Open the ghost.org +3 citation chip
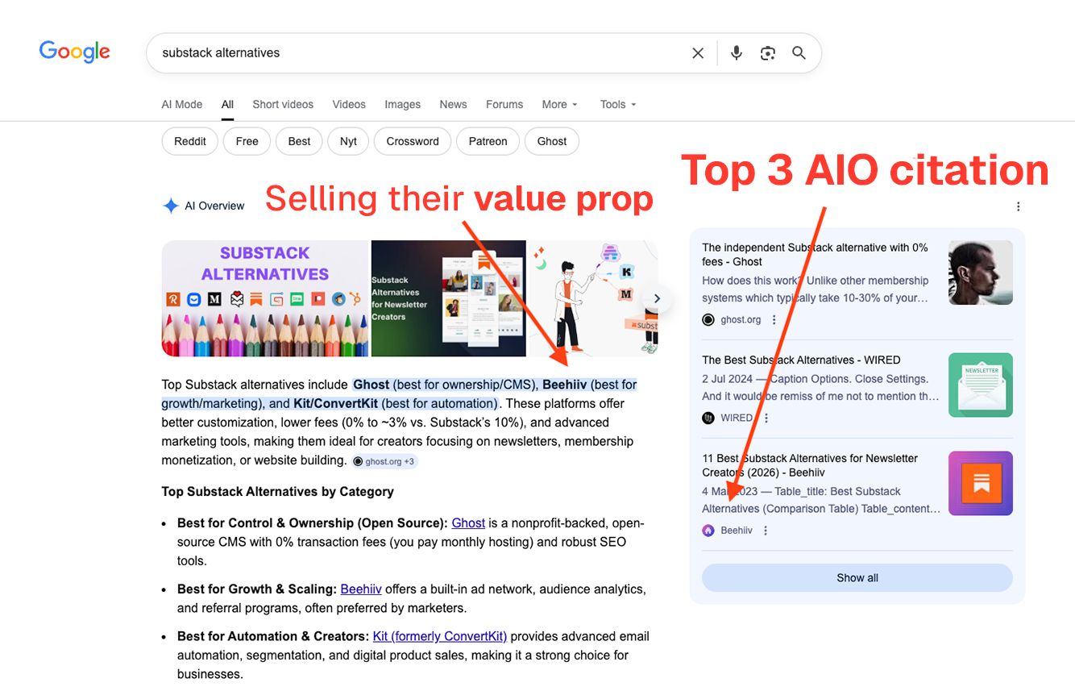1075x691 pixels. coord(384,461)
